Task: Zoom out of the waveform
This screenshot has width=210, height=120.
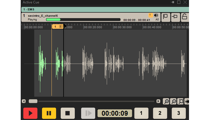Action: [x=173, y=101]
